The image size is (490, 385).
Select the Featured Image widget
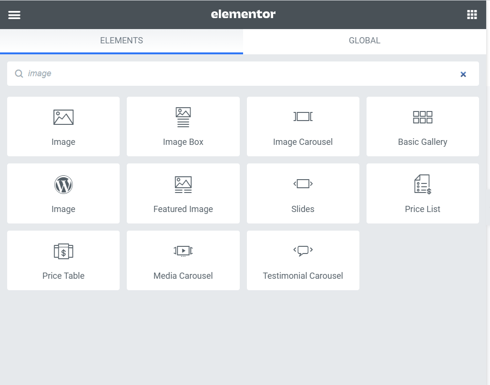[x=183, y=193]
